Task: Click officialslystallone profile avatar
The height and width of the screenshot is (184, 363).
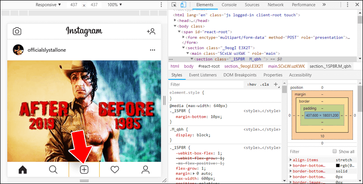Action: click(x=18, y=50)
